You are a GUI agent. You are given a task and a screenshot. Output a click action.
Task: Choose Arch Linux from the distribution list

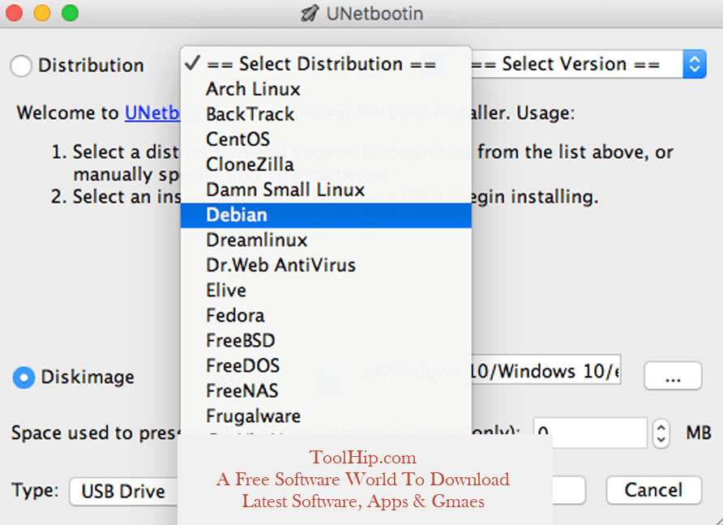tap(326, 89)
